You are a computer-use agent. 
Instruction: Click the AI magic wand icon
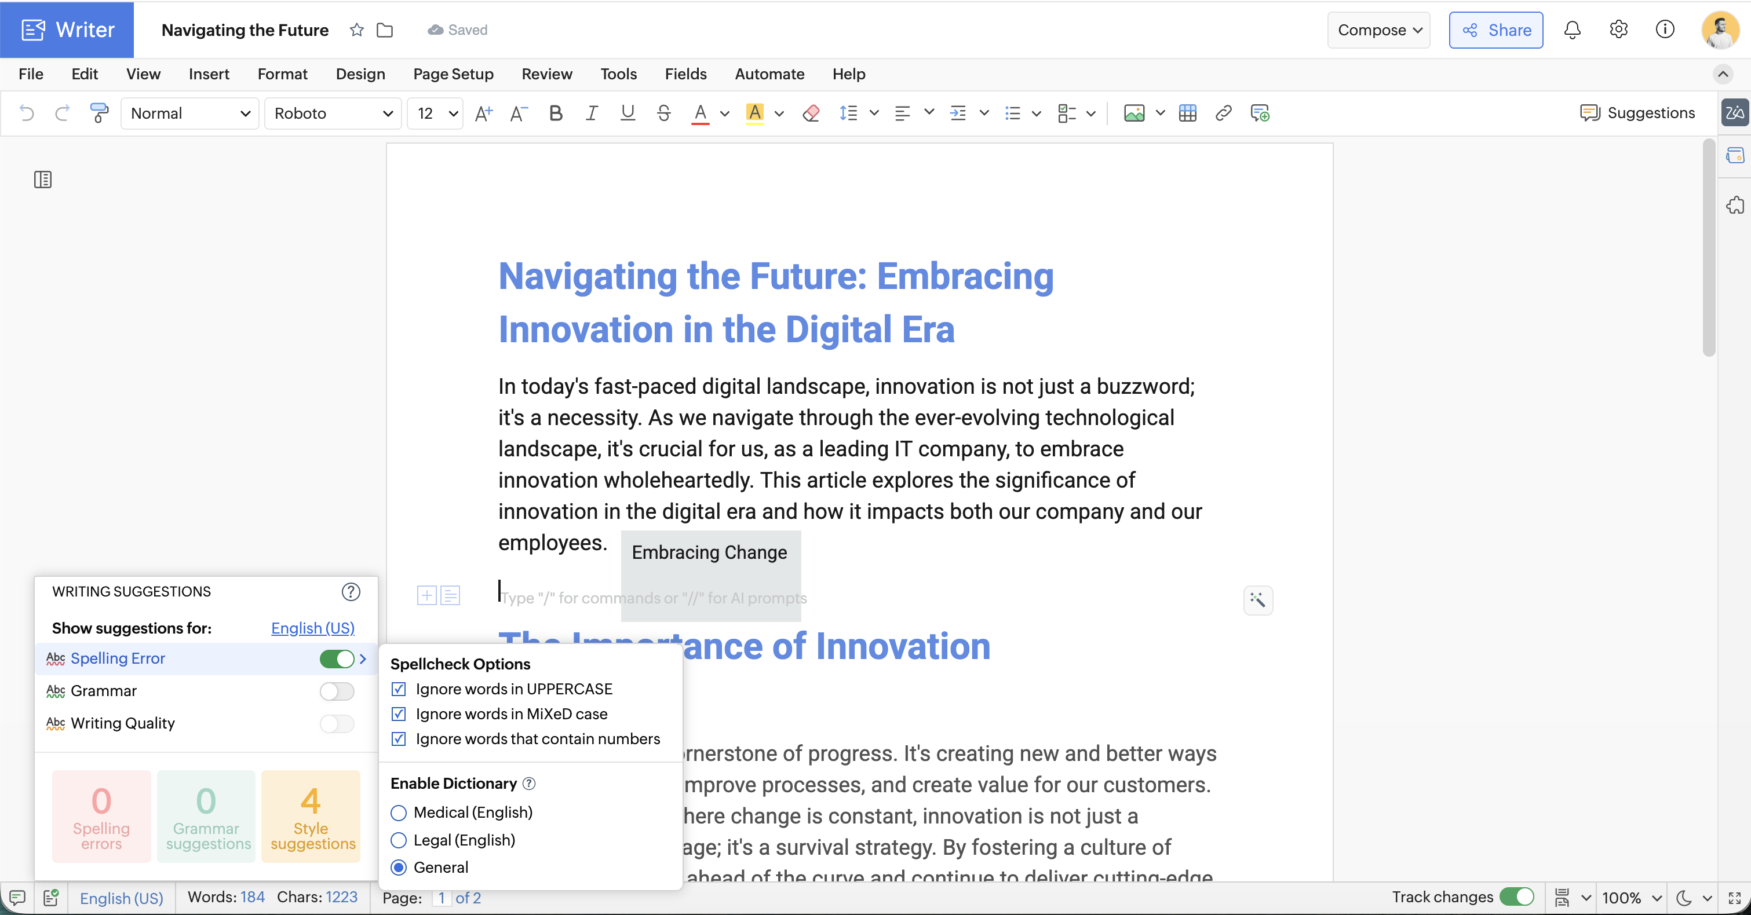tap(1257, 600)
